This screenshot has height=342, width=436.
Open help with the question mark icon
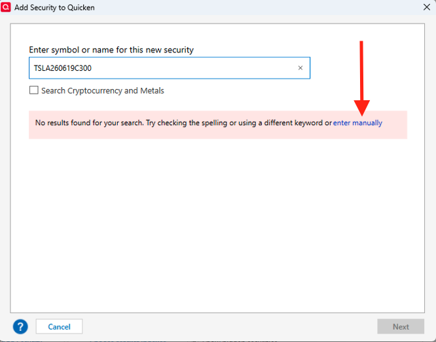tap(20, 326)
